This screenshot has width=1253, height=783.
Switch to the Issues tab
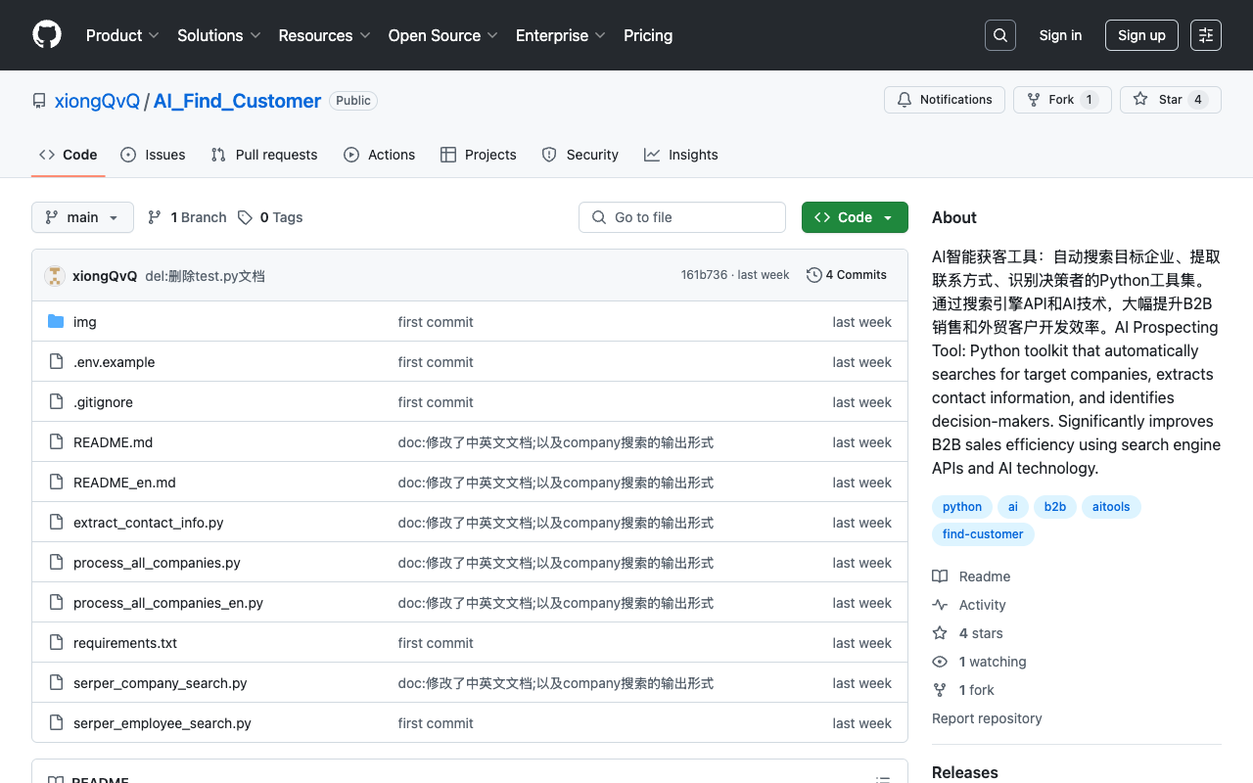click(153, 155)
